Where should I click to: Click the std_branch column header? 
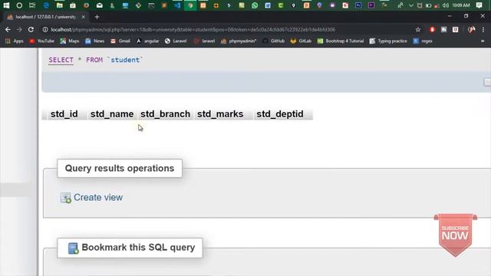coord(166,114)
